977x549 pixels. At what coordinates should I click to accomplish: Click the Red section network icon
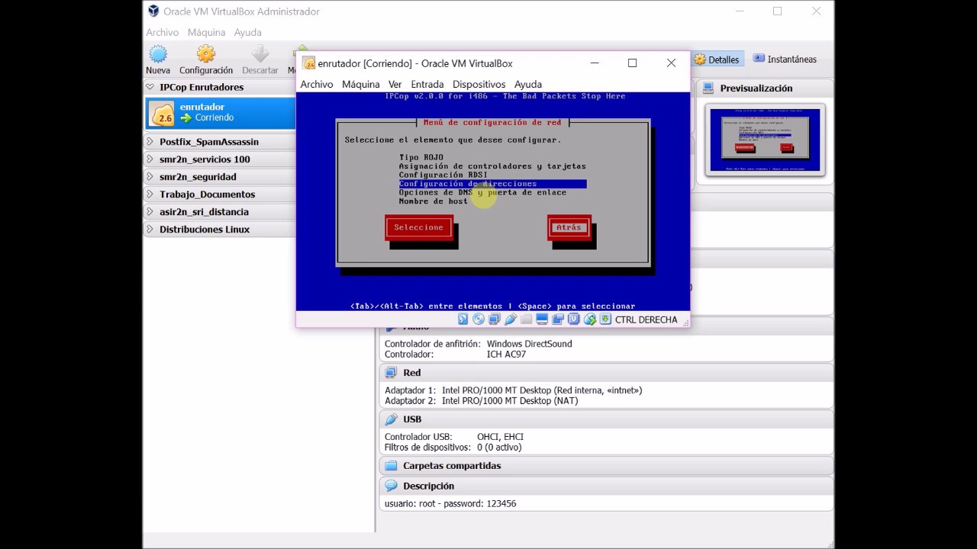pos(391,373)
